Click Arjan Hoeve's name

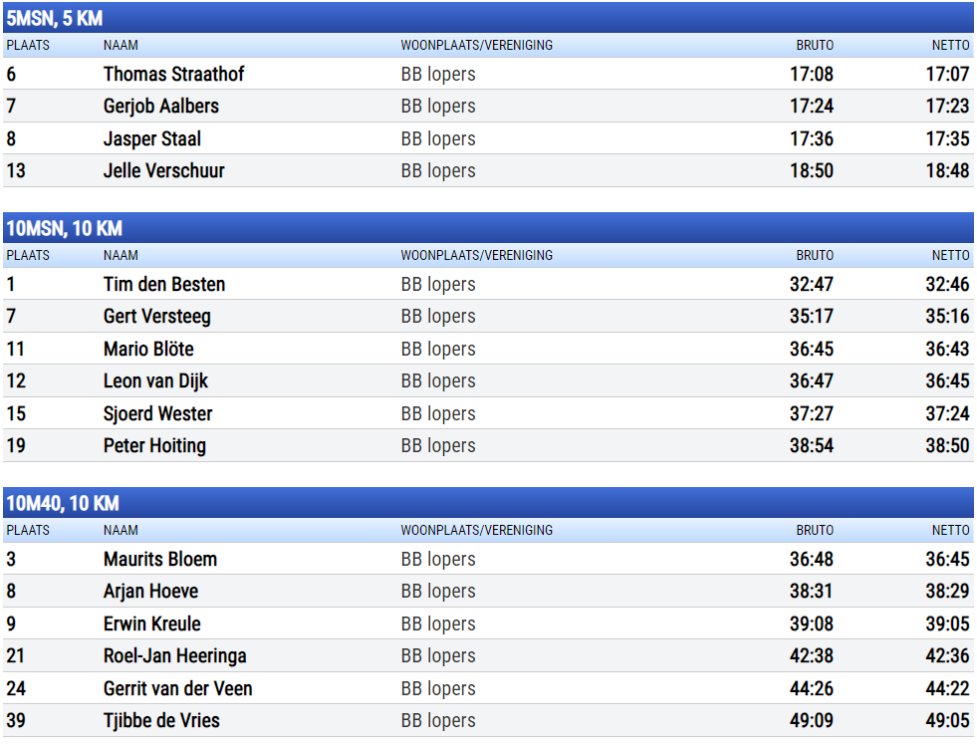point(150,591)
